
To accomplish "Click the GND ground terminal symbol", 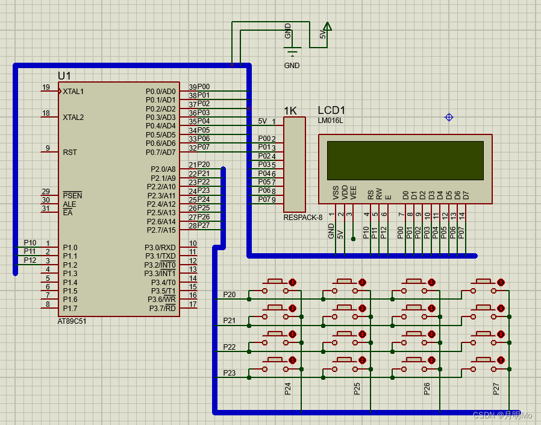I will [292, 51].
